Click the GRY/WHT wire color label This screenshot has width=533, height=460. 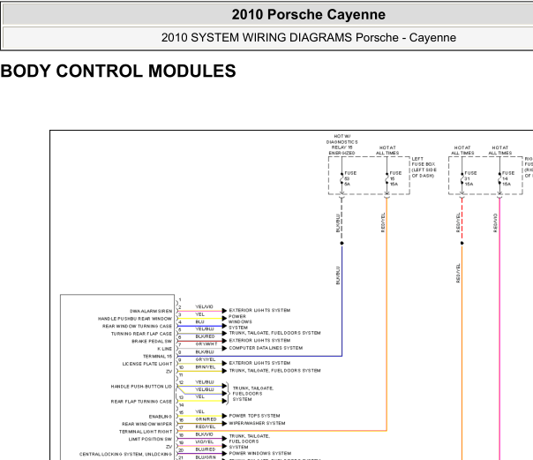click(206, 344)
